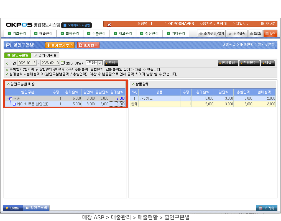Switch to the 임의-기획별 tab
This screenshot has width=281, height=221.
click(x=45, y=55)
